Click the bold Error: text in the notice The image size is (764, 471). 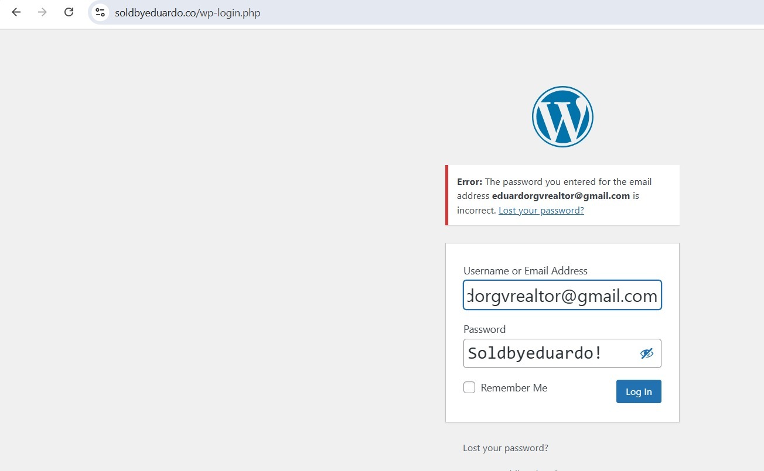click(469, 181)
